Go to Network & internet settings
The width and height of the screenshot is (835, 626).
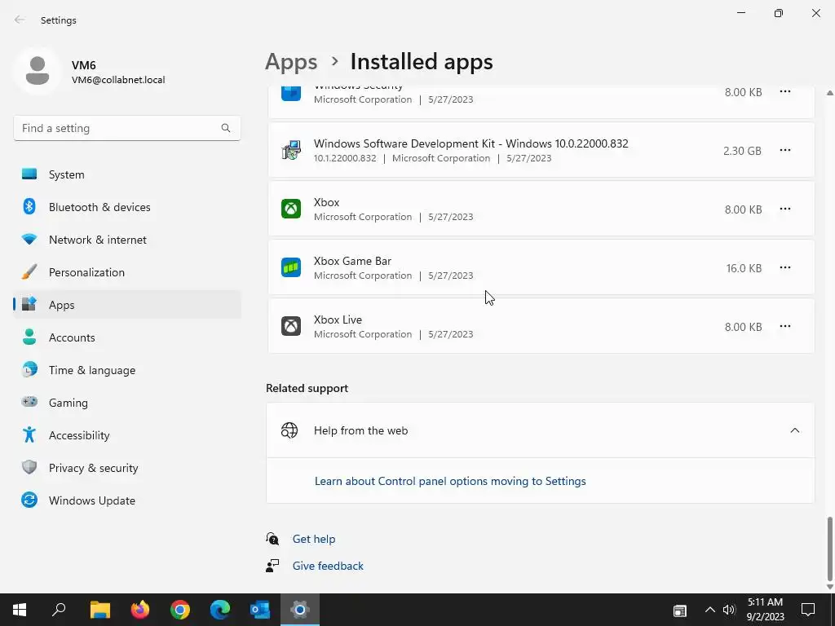(126, 240)
